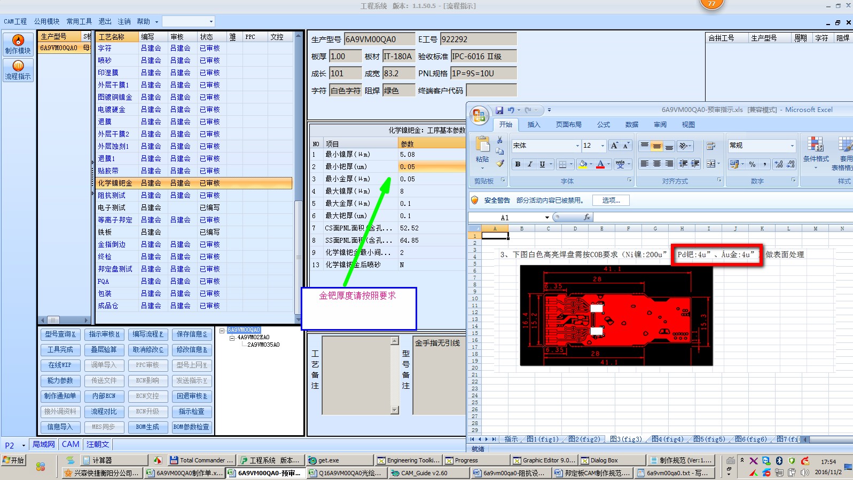853x480 pixels.
Task: Click the 板厚 input field showing 1.00
Action: (345, 57)
